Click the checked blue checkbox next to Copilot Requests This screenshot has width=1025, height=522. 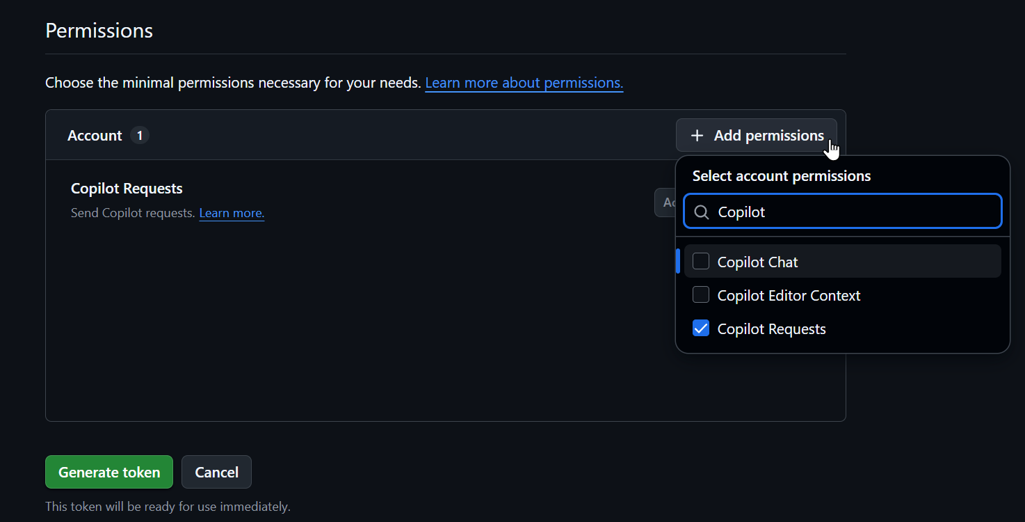tap(700, 328)
